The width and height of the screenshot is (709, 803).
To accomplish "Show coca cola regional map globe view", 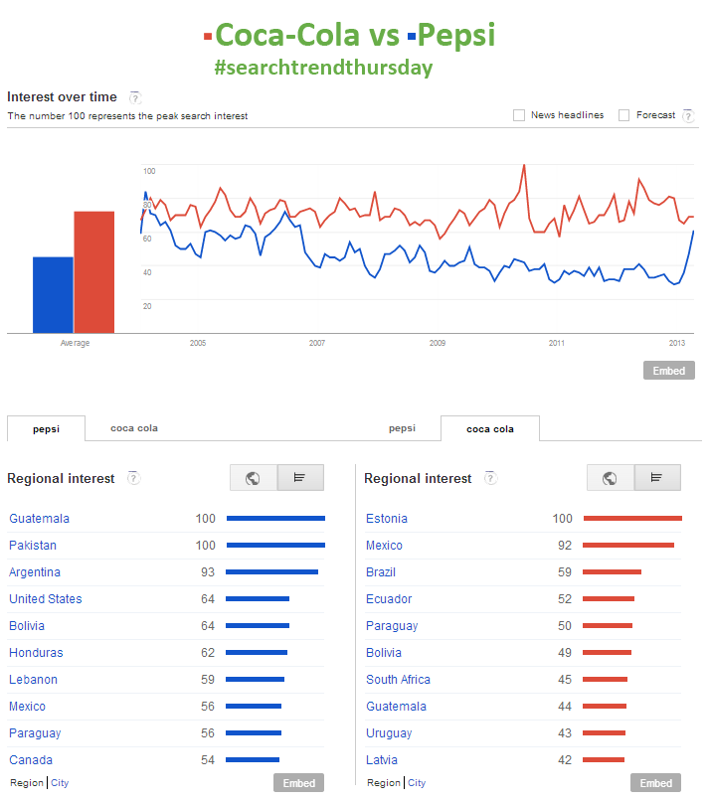I will pos(611,478).
